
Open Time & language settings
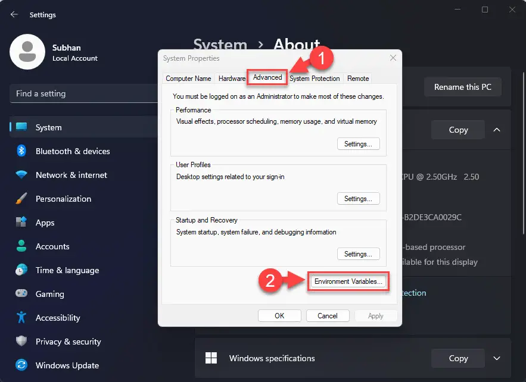67,270
